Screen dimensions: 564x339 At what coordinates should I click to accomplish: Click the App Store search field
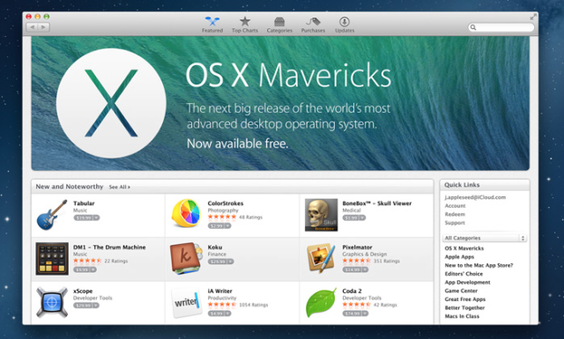[501, 27]
